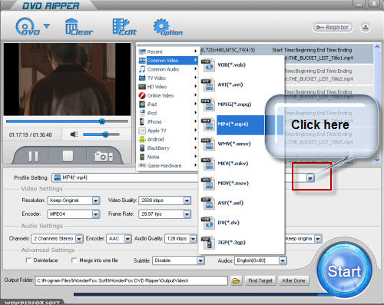Click the After Done button

[x=293, y=281]
